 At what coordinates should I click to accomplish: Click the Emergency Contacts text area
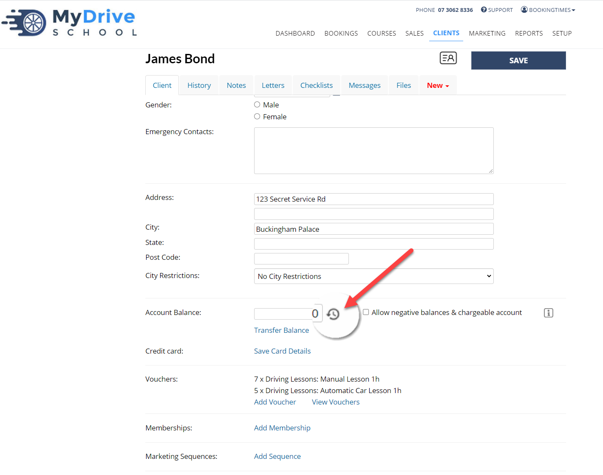pos(374,151)
